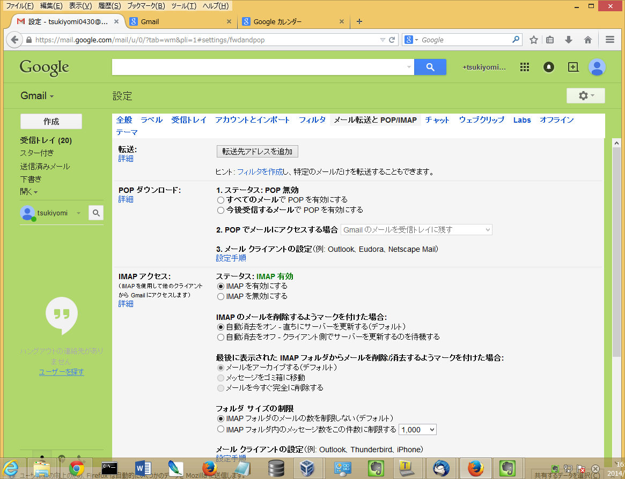Screen dimensions: 625x479
Task: Open the tsukiyomi chat status dropdown arrow
Action: click(x=78, y=213)
